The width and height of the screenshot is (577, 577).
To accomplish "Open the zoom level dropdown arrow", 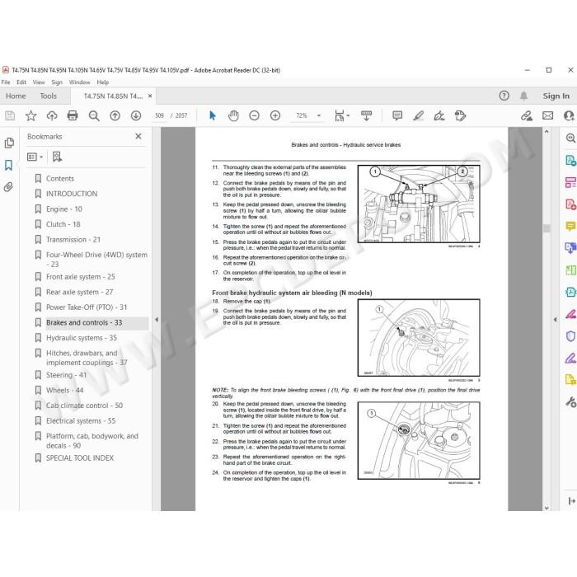I will point(319,116).
